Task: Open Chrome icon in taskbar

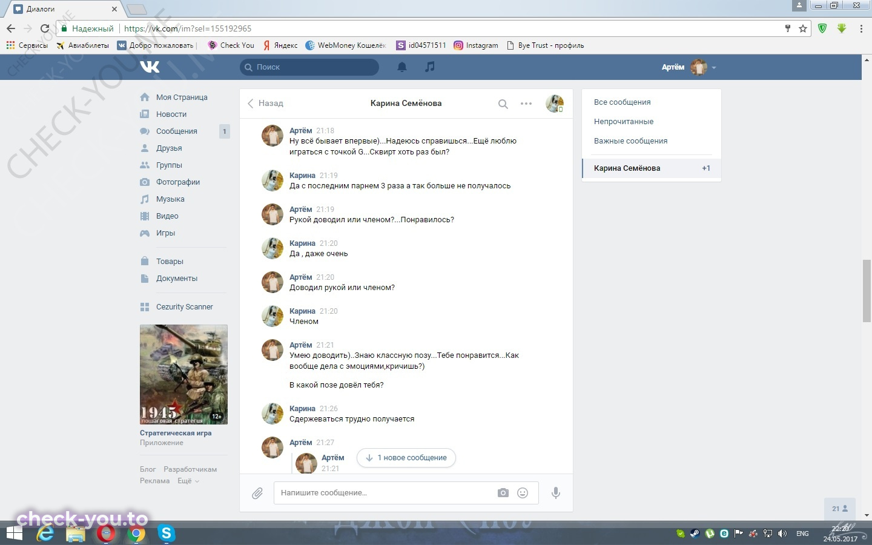Action: tap(136, 533)
